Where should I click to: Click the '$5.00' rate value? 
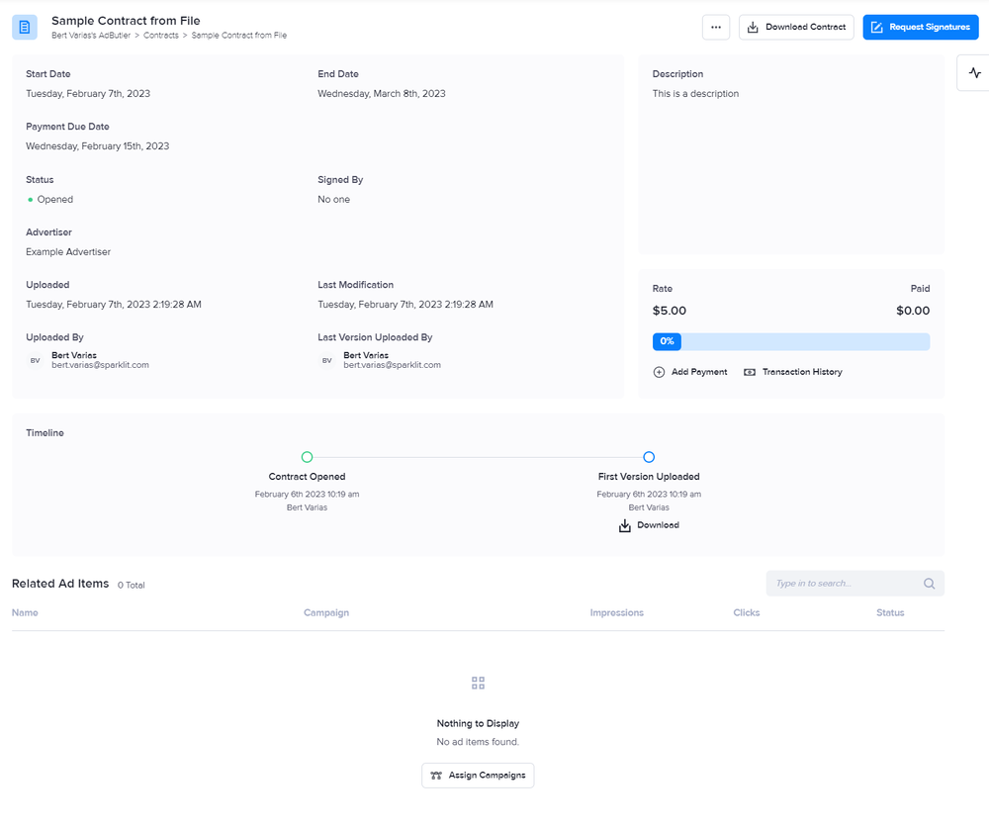pyautogui.click(x=670, y=311)
